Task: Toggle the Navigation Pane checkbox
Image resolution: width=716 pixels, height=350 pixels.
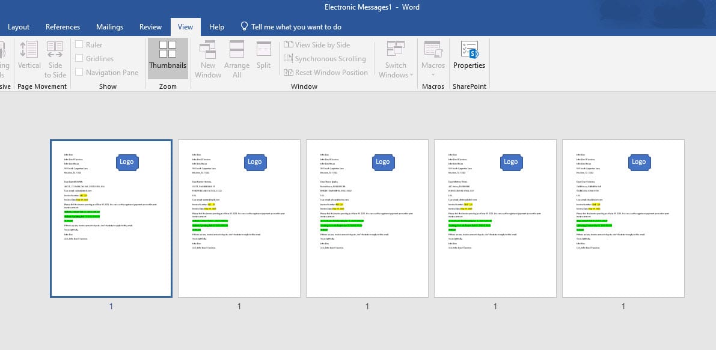Action: coord(79,72)
